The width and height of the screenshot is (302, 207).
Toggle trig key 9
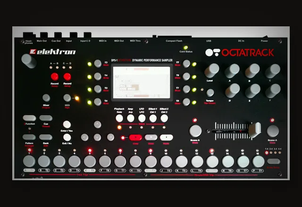[x=151, y=161]
